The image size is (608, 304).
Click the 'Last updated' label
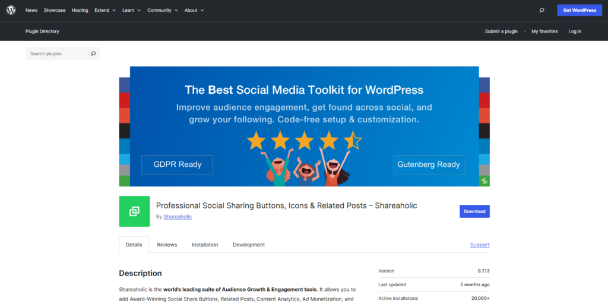click(392, 284)
